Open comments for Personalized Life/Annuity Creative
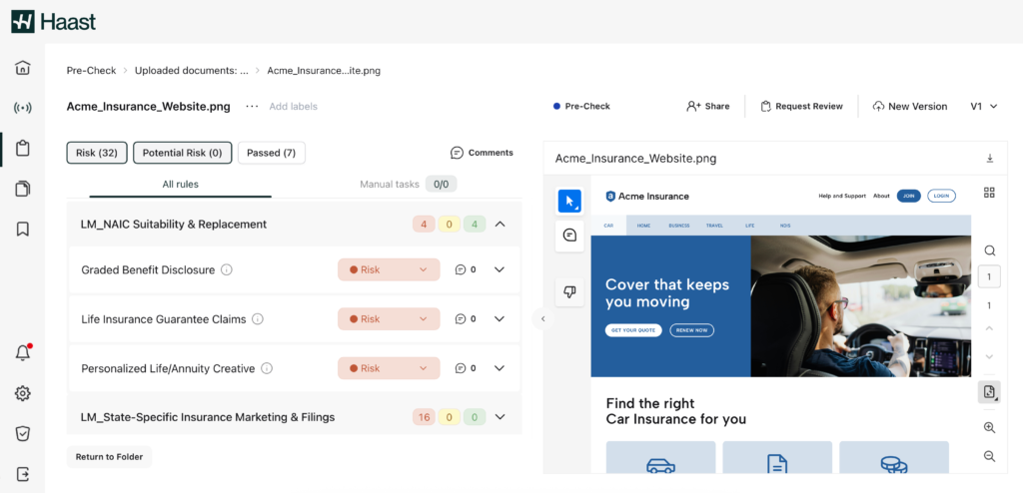The height and width of the screenshot is (493, 1023). (466, 368)
